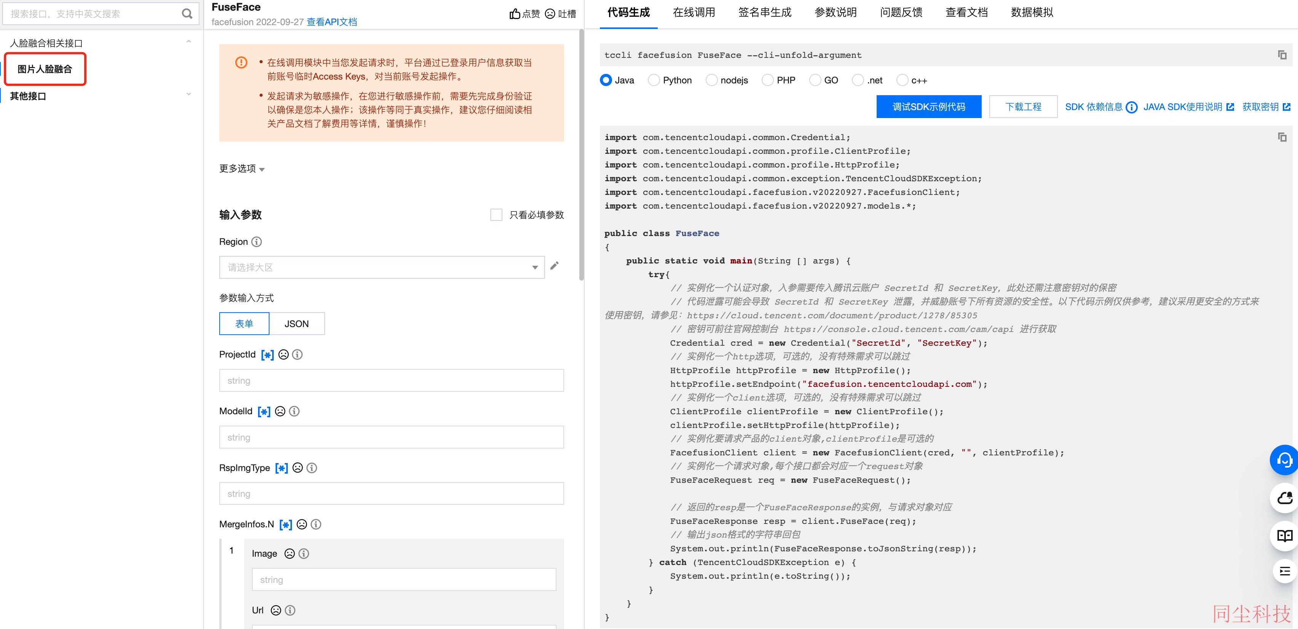Image resolution: width=1298 pixels, height=629 pixels.
Task: Click the ProjectId sad face feedback icon
Action: (284, 355)
